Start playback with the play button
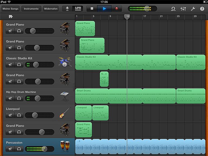This screenshot has width=208, height=156. [104, 9]
